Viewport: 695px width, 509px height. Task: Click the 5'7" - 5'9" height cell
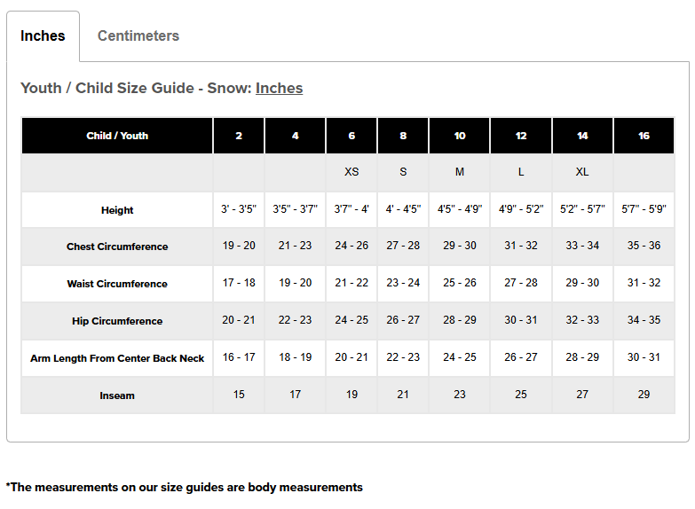tap(644, 209)
